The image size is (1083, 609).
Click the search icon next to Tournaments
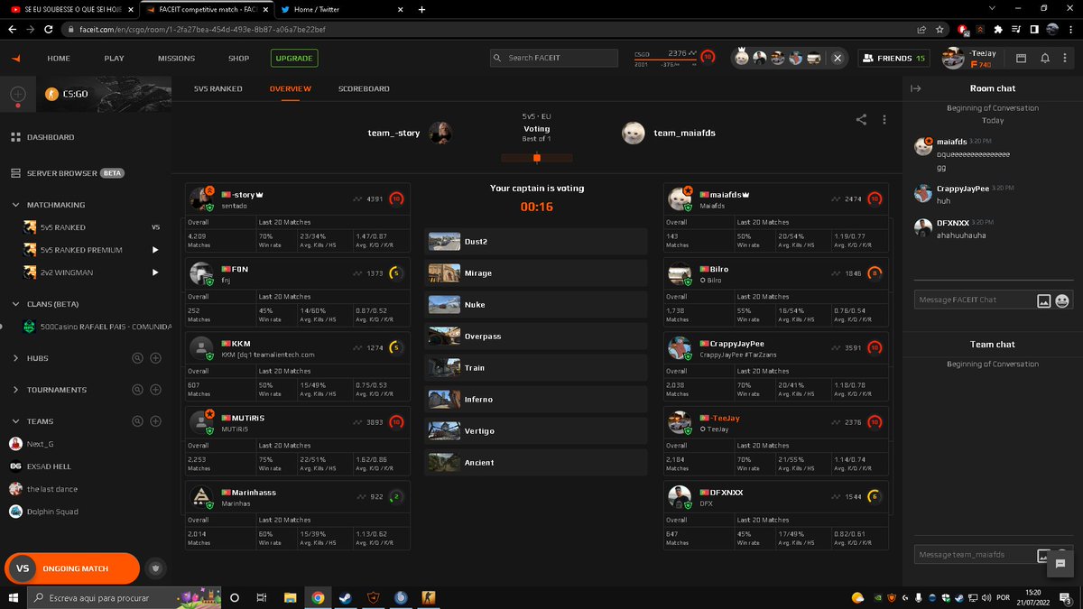coord(138,390)
